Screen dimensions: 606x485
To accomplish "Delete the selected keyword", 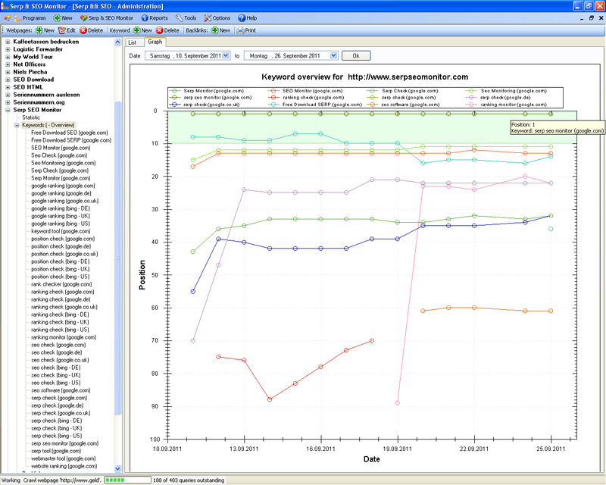I will point(167,30).
